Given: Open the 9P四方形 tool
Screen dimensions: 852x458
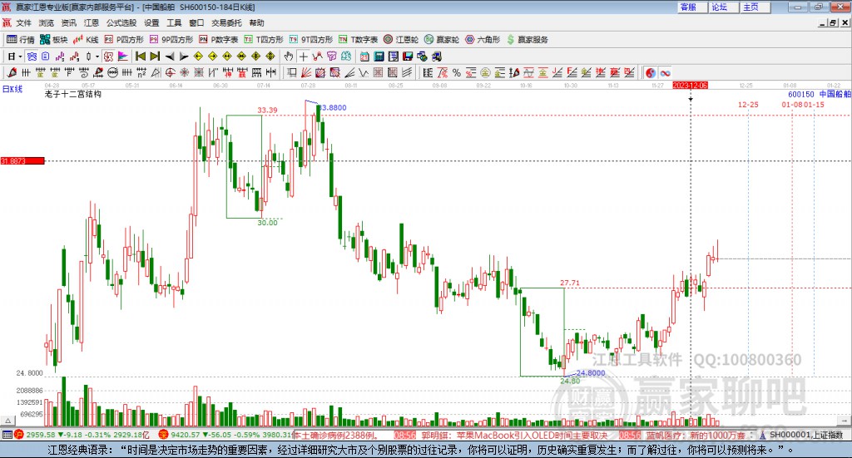Looking at the screenshot, I should 171,40.
